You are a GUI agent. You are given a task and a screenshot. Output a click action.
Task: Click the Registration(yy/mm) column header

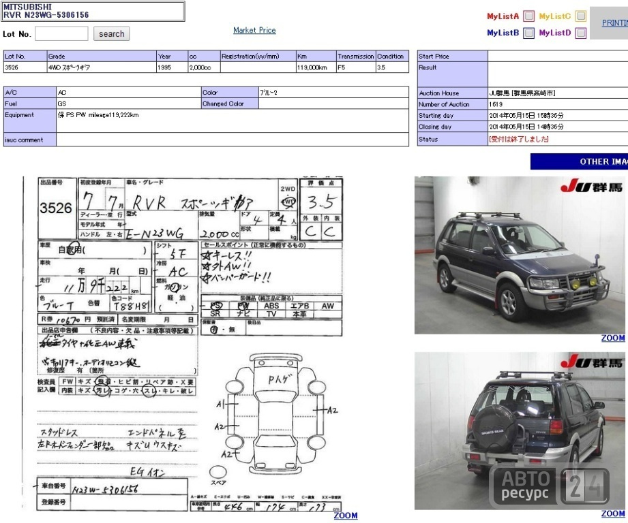[x=258, y=56]
